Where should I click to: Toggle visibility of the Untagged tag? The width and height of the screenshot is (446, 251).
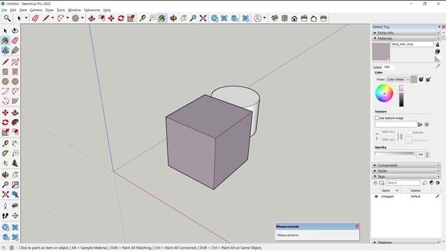376,197
